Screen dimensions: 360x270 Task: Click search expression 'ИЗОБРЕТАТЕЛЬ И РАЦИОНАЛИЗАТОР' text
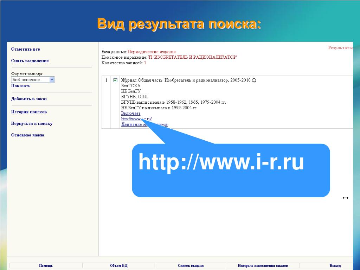[x=195, y=57]
